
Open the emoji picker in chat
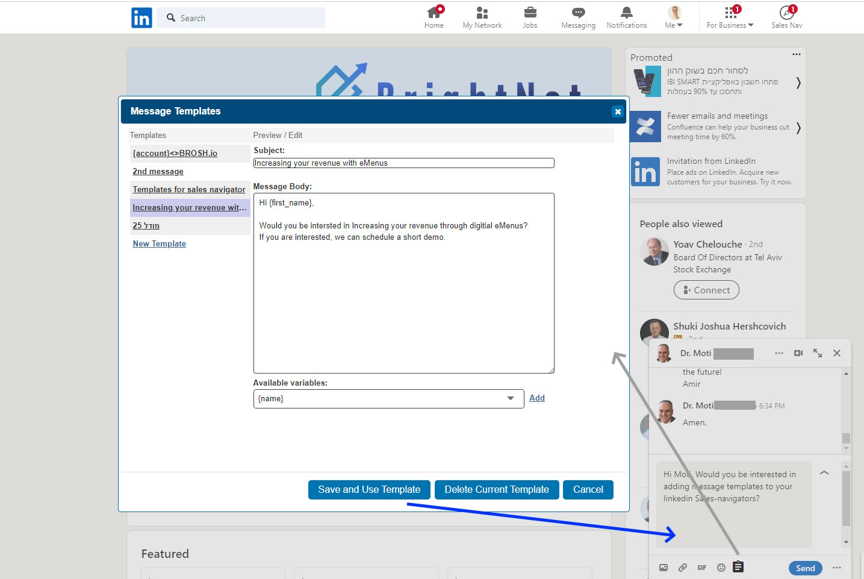(721, 568)
